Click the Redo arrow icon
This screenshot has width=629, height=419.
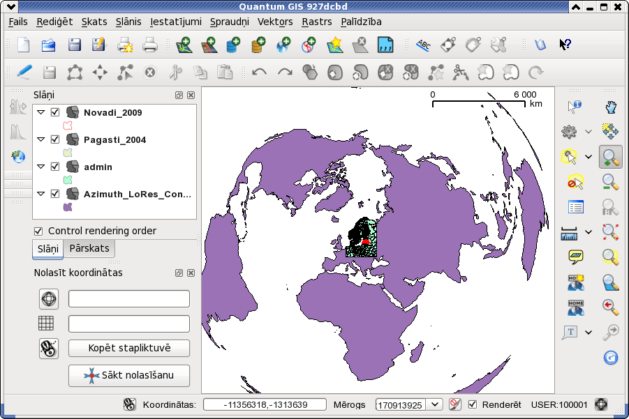[x=285, y=73]
